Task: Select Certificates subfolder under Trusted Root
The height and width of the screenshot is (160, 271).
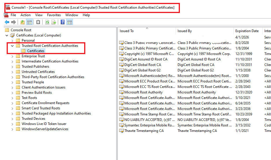Action: [36, 51]
